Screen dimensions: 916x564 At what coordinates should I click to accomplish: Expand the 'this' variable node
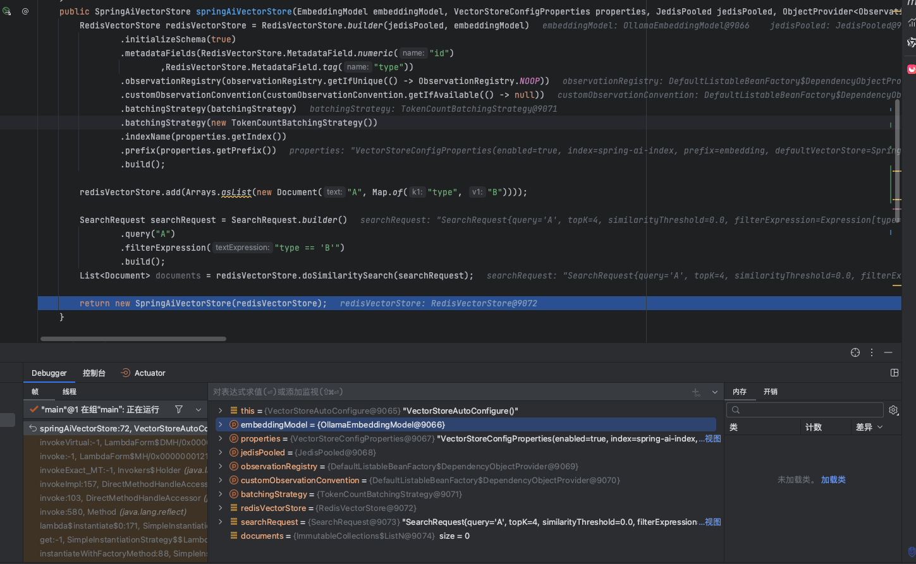(x=221, y=411)
